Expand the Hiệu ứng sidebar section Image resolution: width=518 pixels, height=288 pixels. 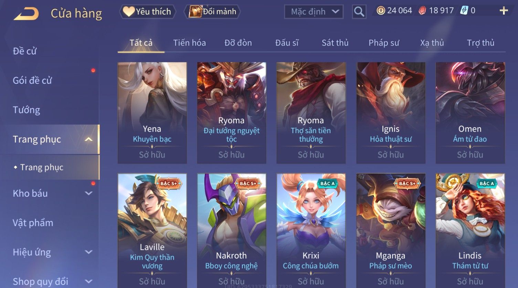click(88, 252)
